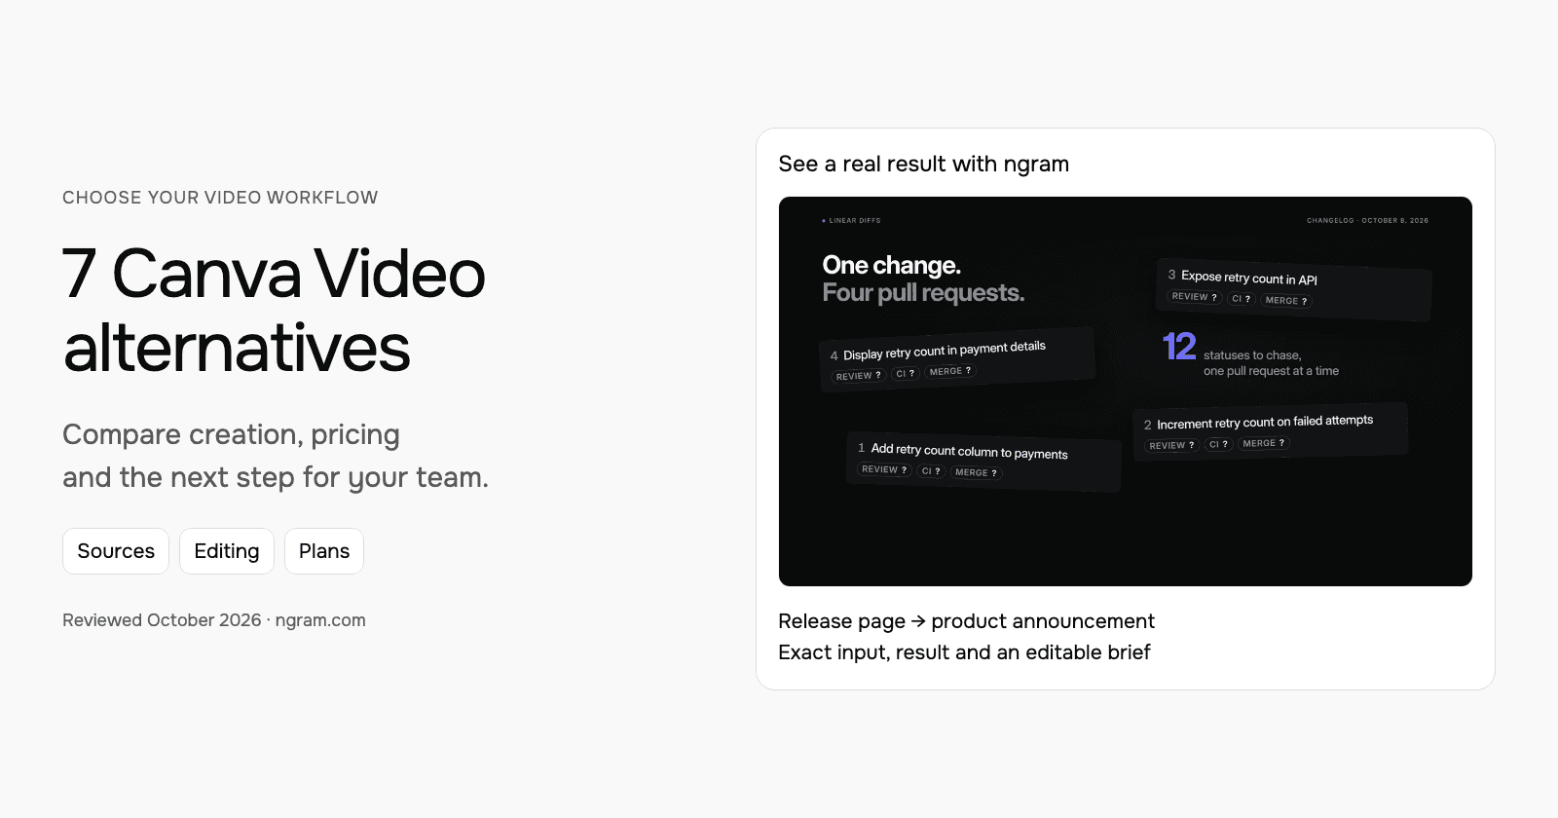The image size is (1558, 818).
Task: Click 'Add retry count column to payments' title
Action: 969,451
